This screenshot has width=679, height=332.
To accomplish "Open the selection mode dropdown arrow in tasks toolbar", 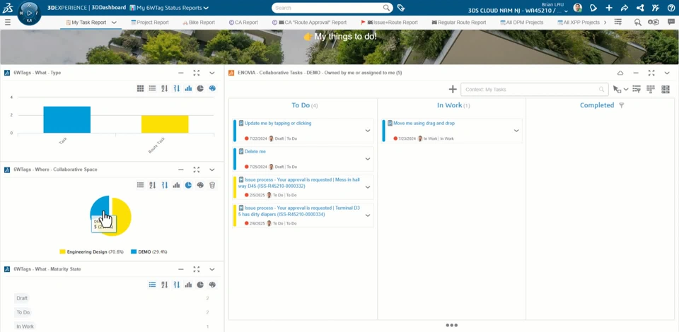I will tap(626, 90).
